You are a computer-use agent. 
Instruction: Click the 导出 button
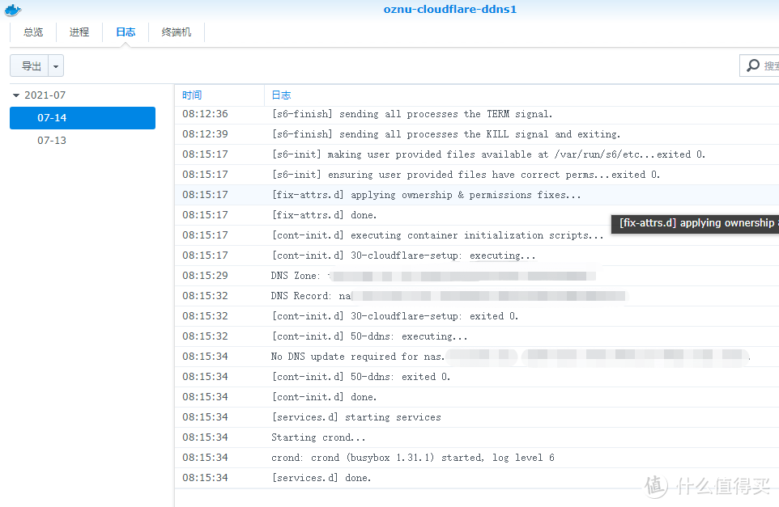tap(31, 65)
